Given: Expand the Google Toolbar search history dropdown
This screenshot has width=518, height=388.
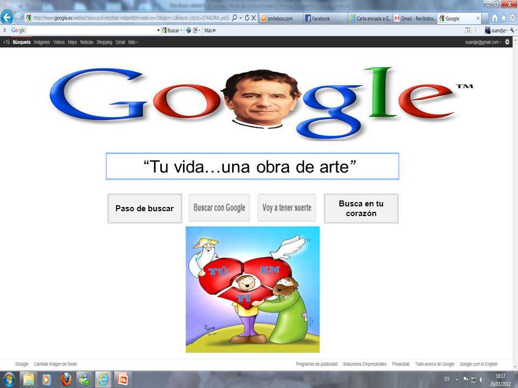Looking at the screenshot, I should [158, 31].
